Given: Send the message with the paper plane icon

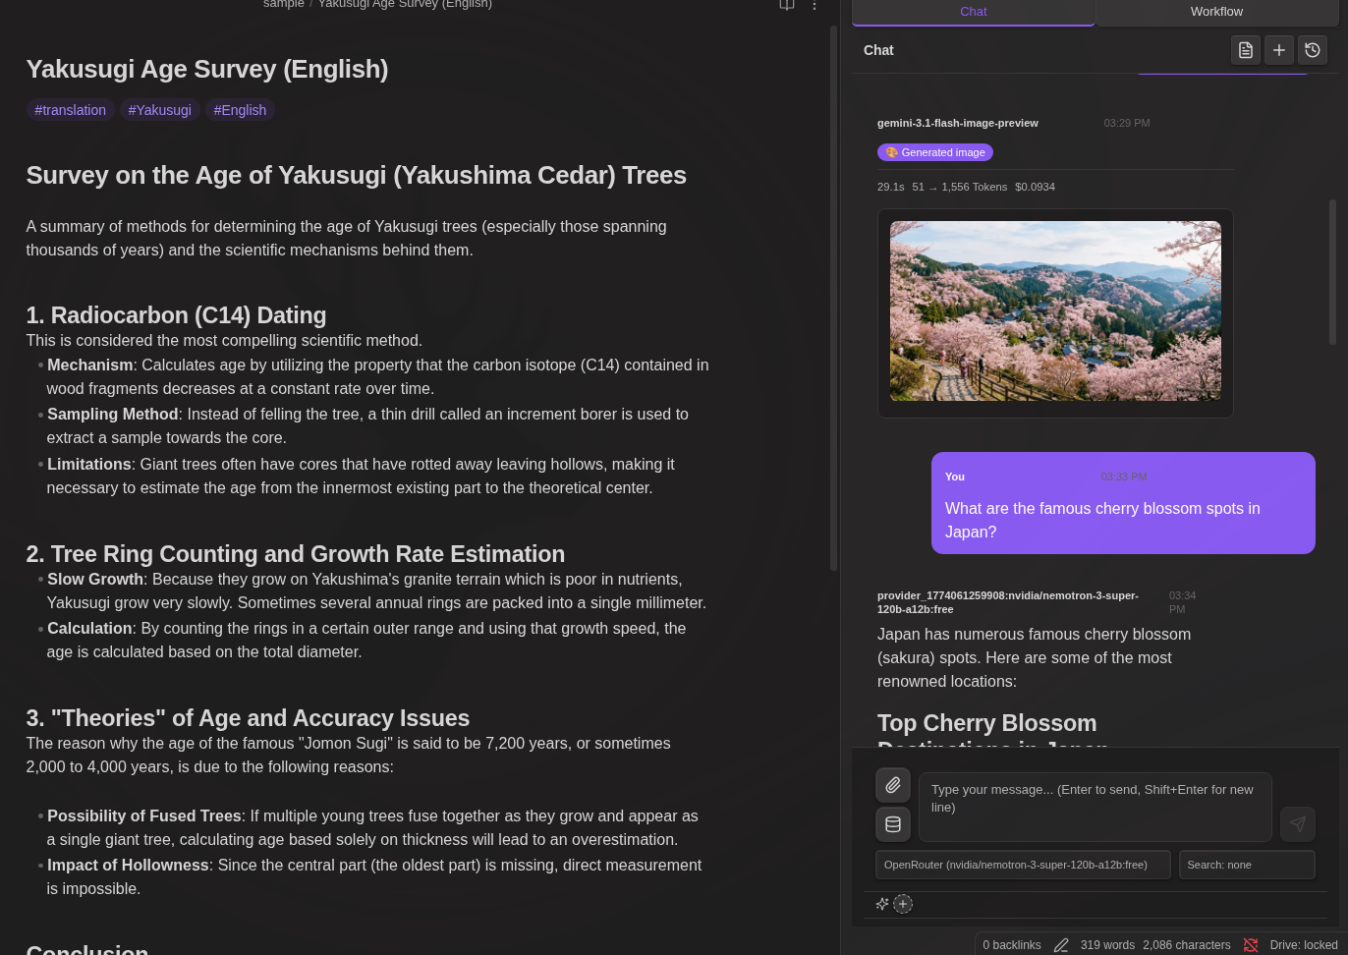Looking at the screenshot, I should [x=1297, y=824].
